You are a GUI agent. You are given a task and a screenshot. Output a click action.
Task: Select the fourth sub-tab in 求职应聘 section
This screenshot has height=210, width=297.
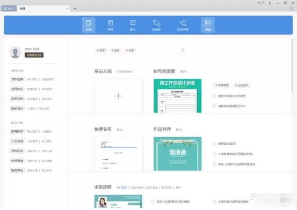pos(166,187)
